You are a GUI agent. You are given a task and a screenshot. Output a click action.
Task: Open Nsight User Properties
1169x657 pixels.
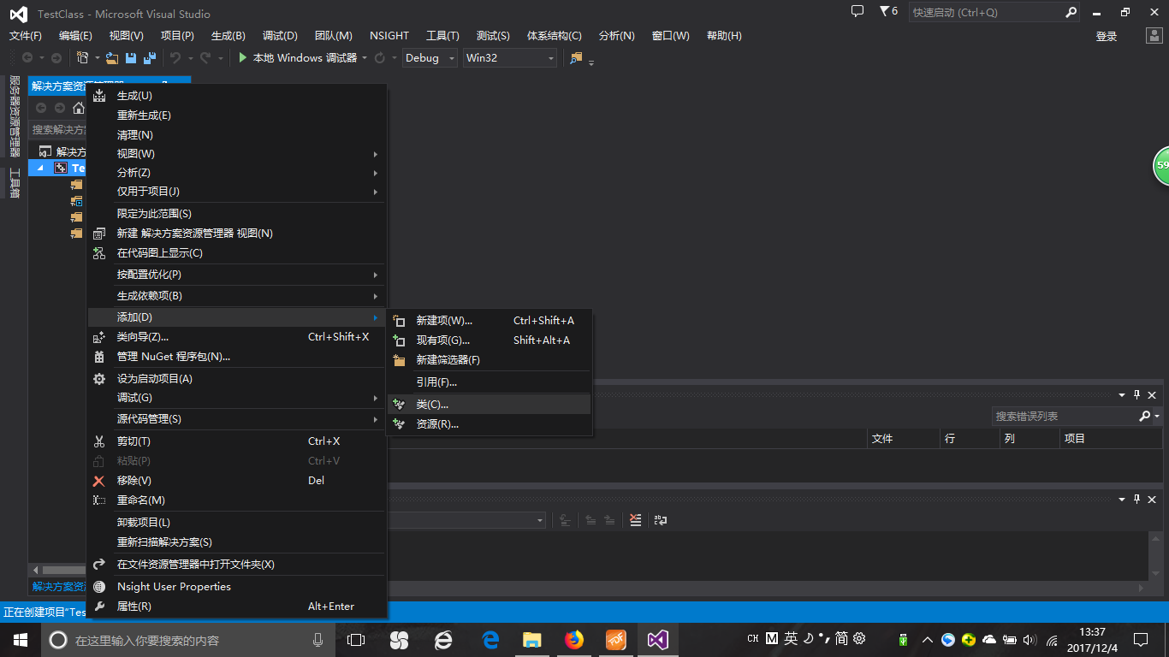(237, 586)
